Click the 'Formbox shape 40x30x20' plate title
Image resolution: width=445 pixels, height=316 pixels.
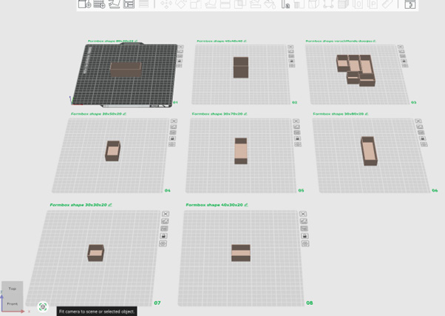(214, 205)
